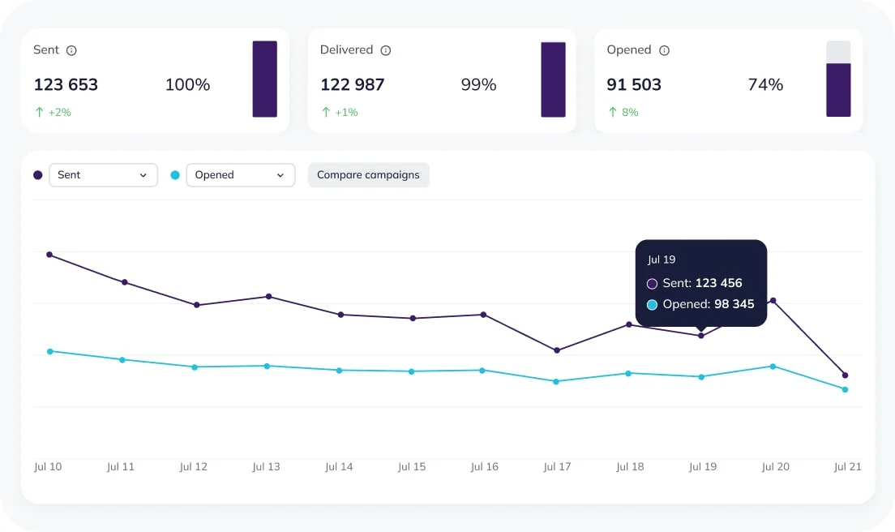Click the Compare campaigns button

tap(368, 174)
